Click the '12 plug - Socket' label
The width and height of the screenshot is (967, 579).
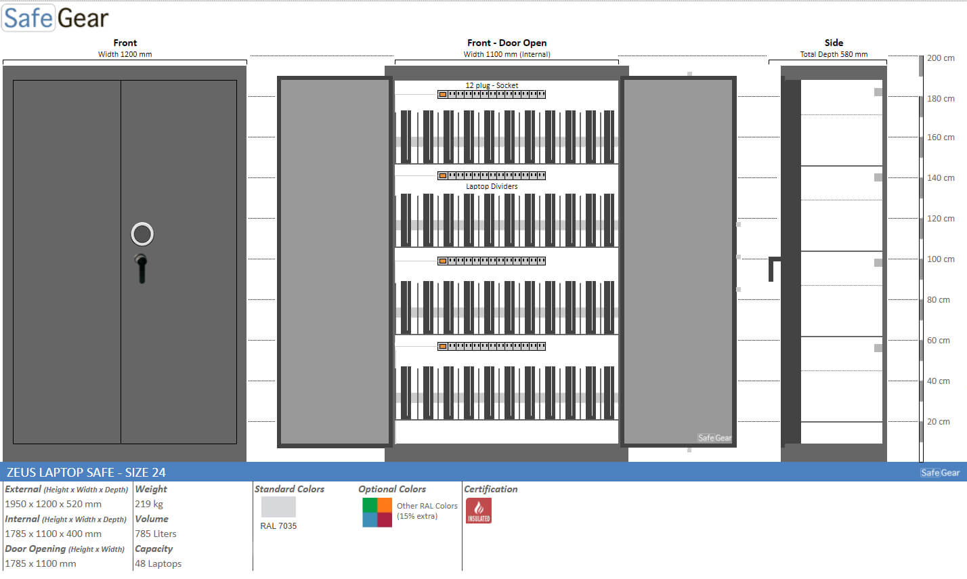(492, 85)
